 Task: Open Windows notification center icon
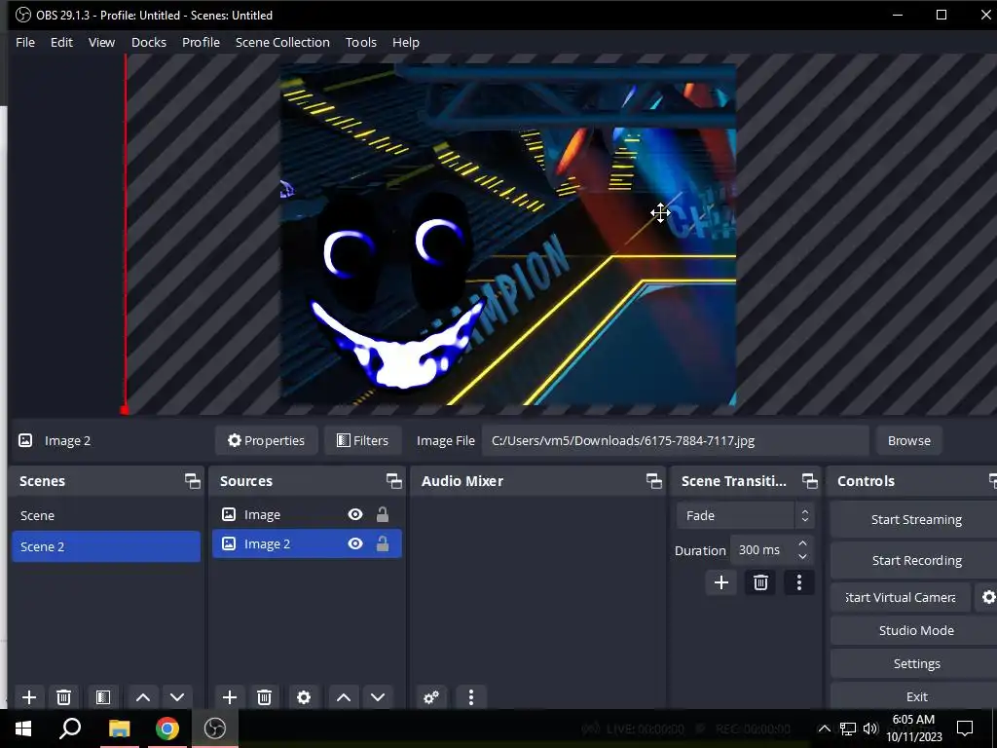(x=965, y=729)
